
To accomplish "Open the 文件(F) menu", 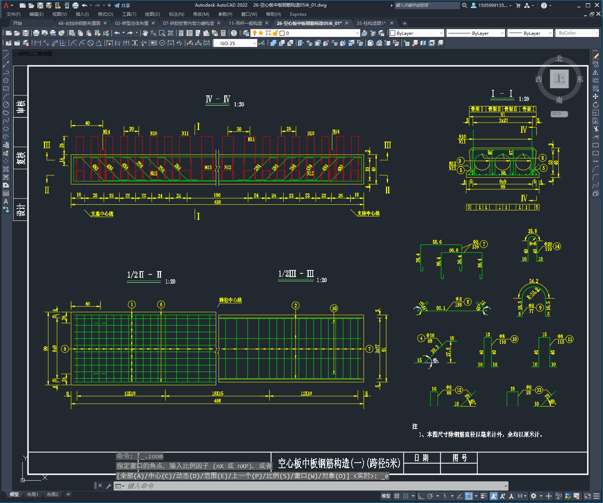I will 14,14.
